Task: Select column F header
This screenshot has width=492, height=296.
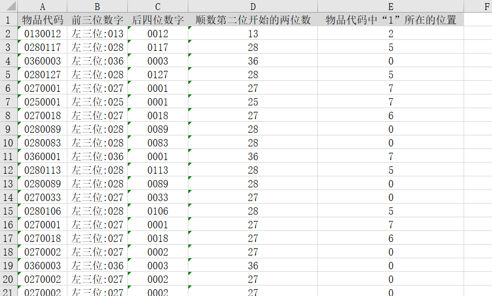Action: 478,6
